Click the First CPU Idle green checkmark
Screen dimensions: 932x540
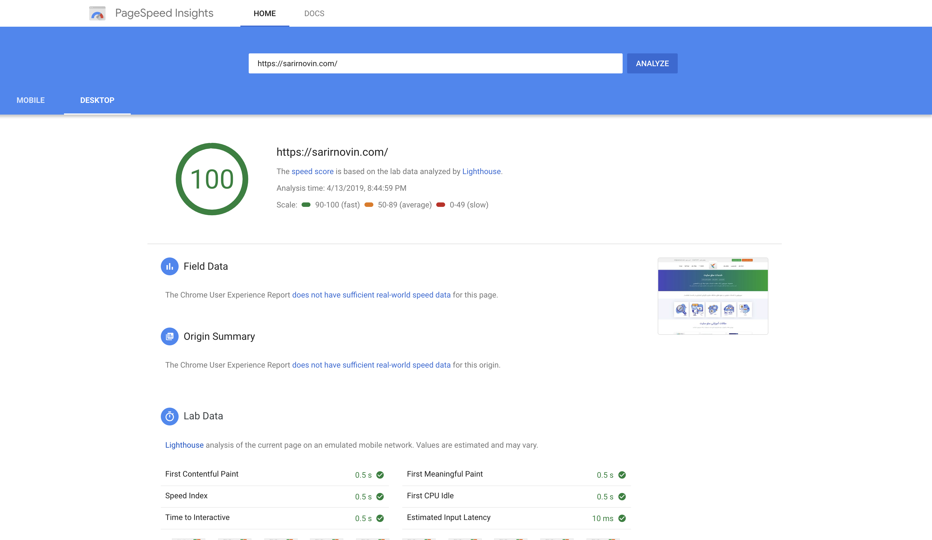click(x=622, y=497)
